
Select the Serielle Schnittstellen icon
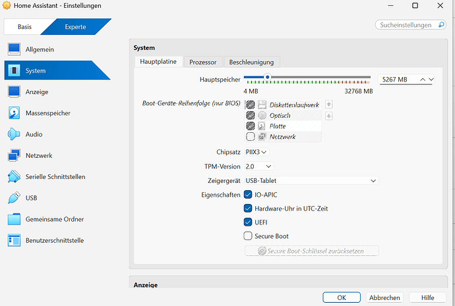pyautogui.click(x=14, y=176)
